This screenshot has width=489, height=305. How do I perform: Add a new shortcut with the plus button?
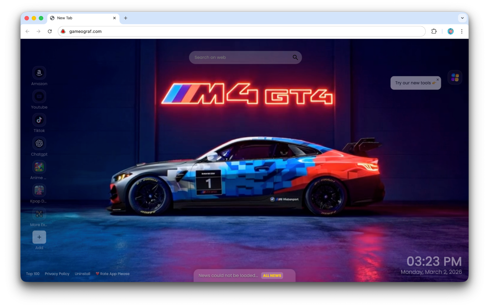point(39,237)
